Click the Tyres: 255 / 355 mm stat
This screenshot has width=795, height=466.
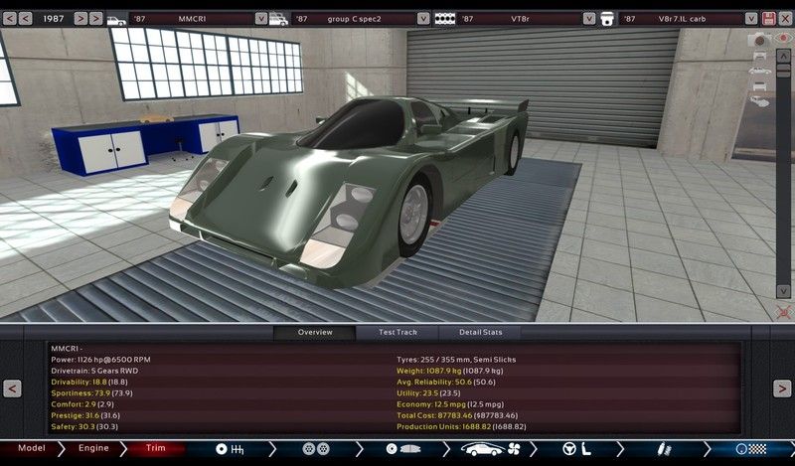456,360
